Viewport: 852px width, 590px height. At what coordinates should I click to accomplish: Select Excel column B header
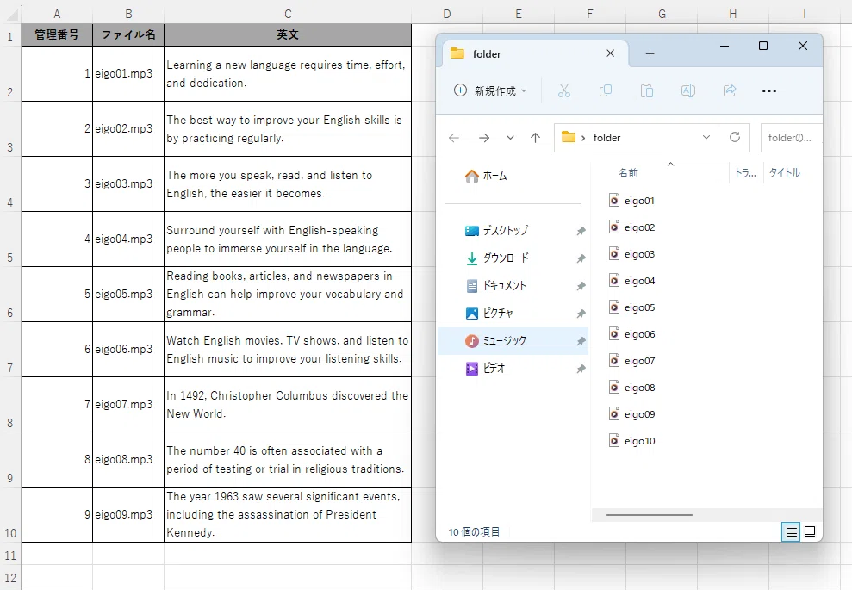(x=128, y=14)
